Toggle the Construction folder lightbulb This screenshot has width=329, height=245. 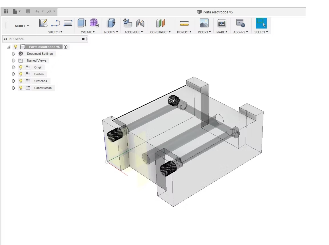point(21,88)
